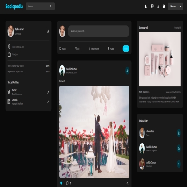Open the messages icon in header

152,6
